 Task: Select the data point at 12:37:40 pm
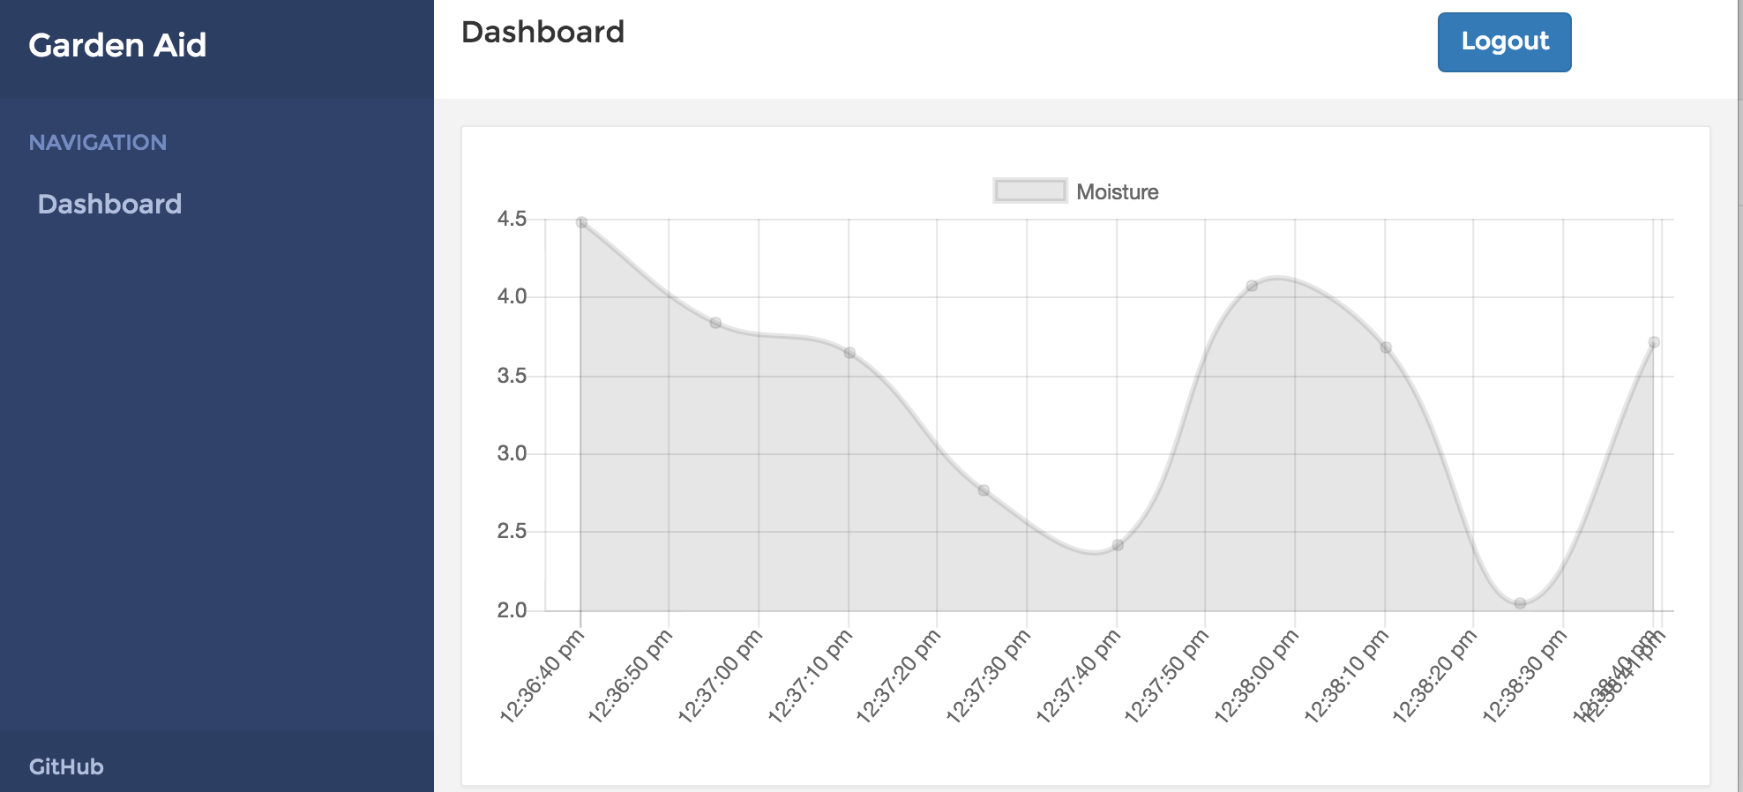pos(1118,545)
